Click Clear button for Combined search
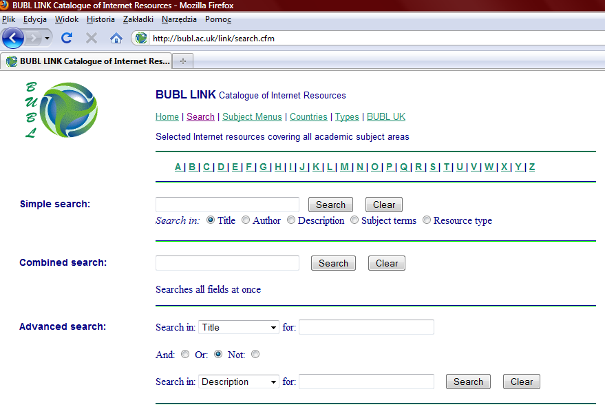The height and width of the screenshot is (407, 605). [x=387, y=263]
